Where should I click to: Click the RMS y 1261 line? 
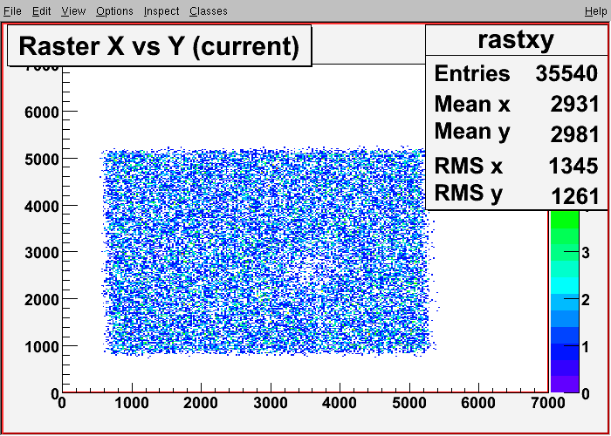coord(517,194)
